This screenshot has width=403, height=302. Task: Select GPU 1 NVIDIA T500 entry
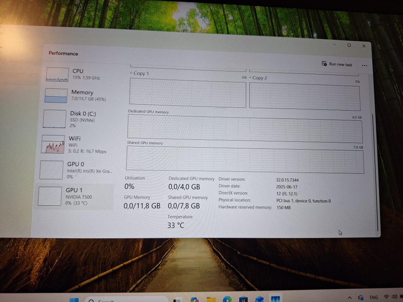tap(50, 196)
